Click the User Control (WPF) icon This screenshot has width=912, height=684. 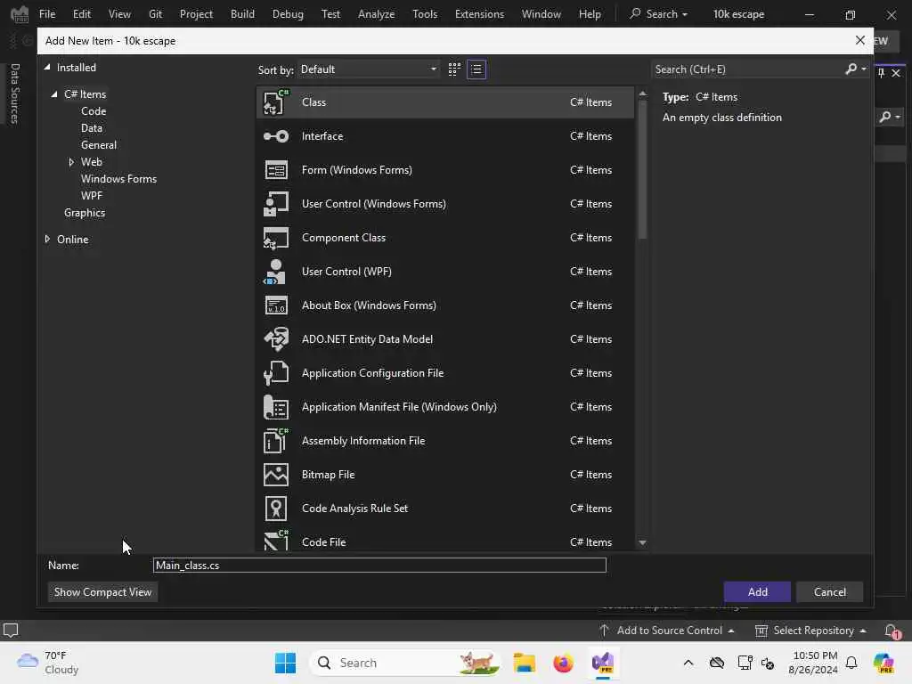[x=276, y=272]
